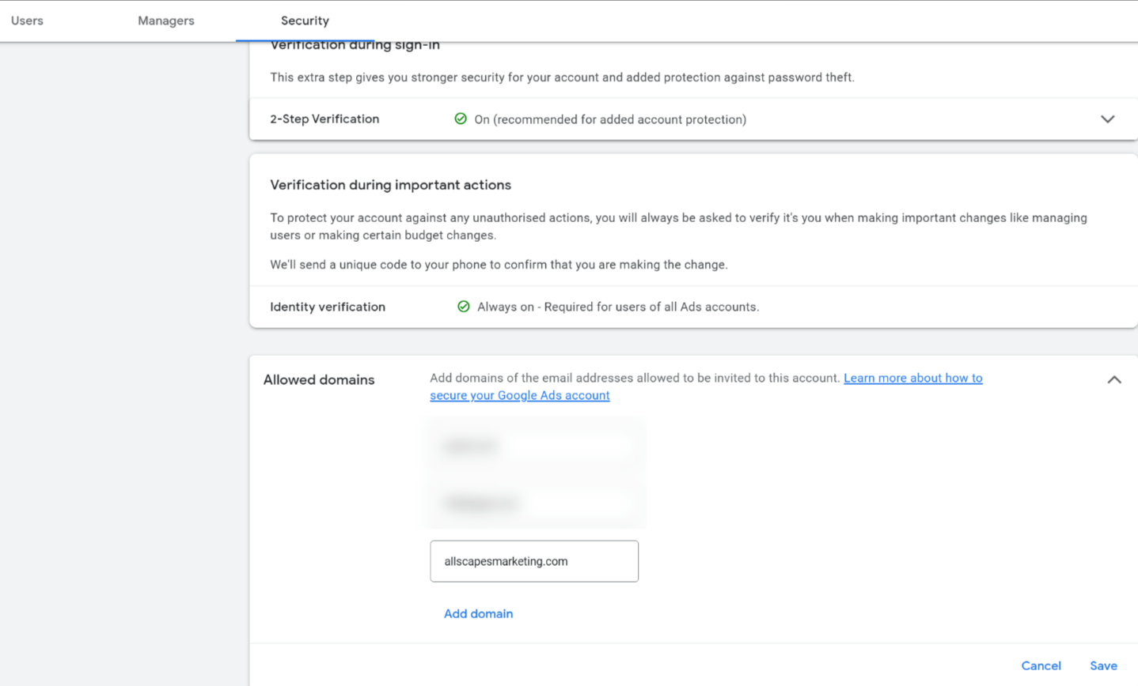Select the Security tab

pyautogui.click(x=305, y=21)
